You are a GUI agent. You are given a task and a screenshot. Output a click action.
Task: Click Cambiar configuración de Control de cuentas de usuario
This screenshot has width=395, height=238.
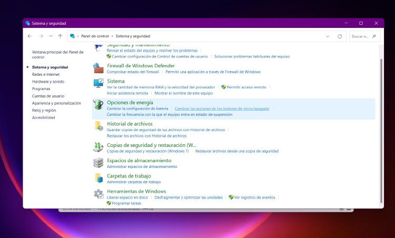(160, 56)
